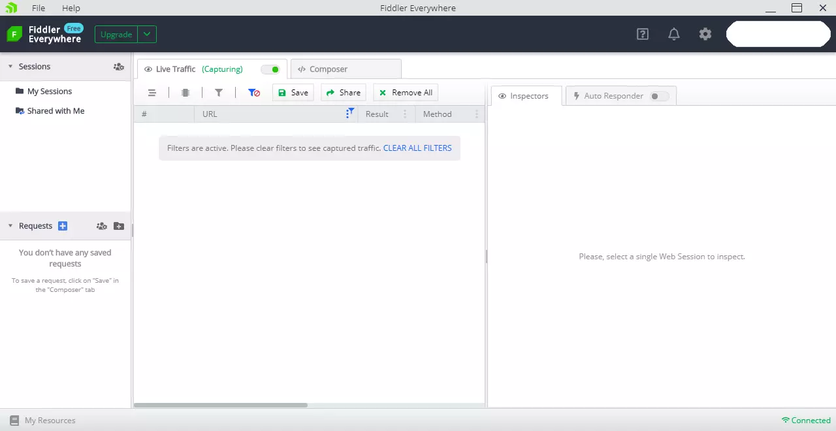Click CLEAR ALL FILTERS link
This screenshot has height=431, width=836.
[417, 148]
